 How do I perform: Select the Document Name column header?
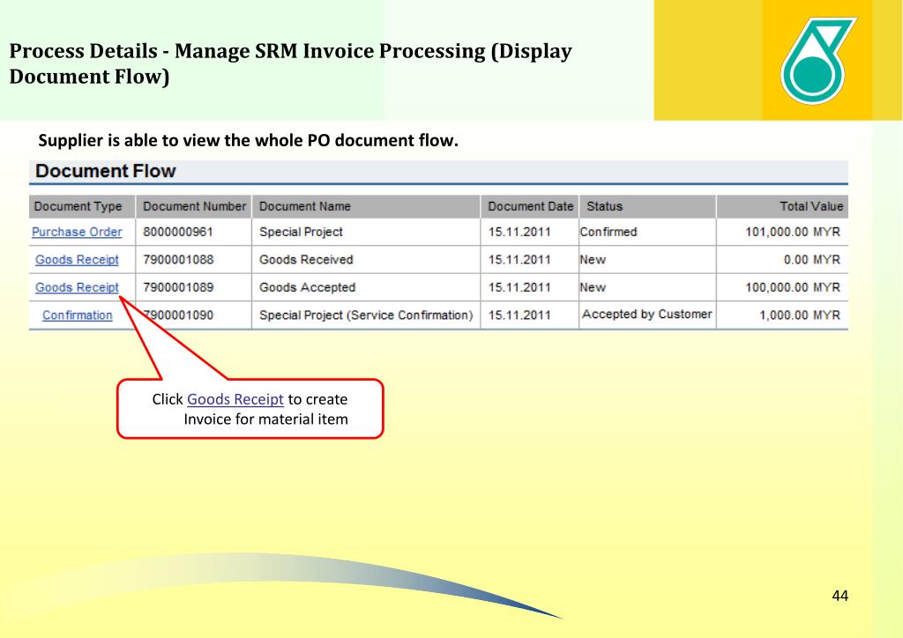point(366,206)
